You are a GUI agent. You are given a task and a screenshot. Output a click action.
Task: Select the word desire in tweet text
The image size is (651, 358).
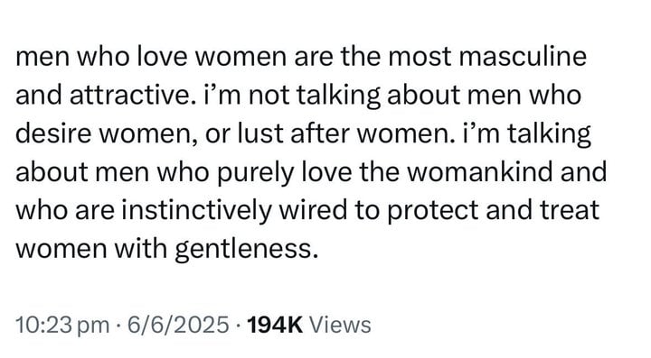pos(53,133)
